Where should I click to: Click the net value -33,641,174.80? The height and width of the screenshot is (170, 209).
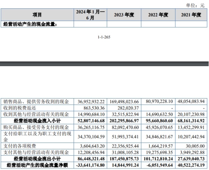click(91, 165)
